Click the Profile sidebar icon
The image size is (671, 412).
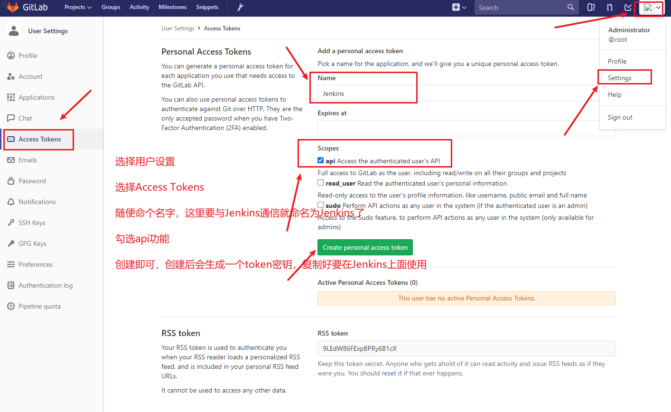pos(11,56)
